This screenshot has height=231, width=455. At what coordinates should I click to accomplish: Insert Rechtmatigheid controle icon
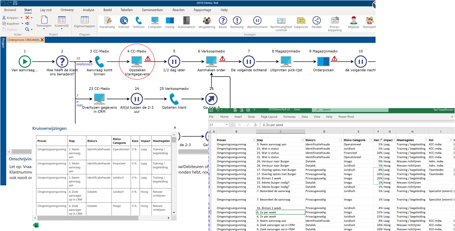281,24
